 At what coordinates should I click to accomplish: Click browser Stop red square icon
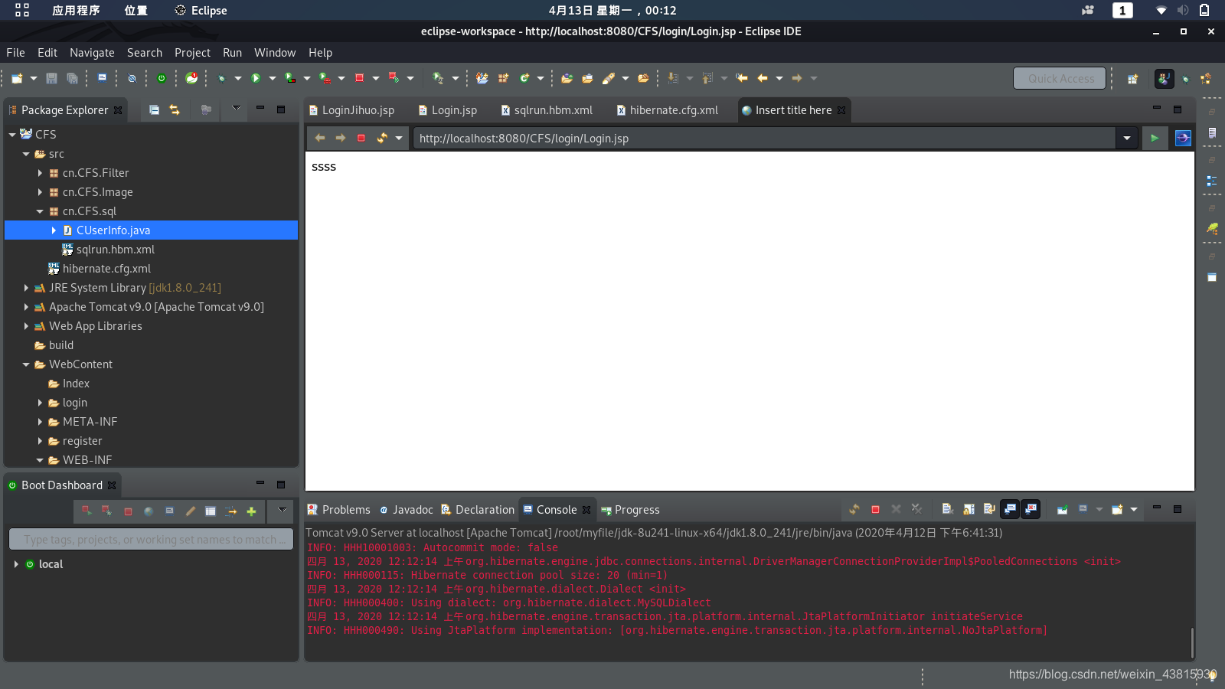(361, 138)
